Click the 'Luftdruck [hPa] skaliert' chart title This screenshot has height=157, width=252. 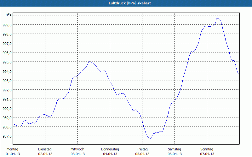(x=130, y=3)
